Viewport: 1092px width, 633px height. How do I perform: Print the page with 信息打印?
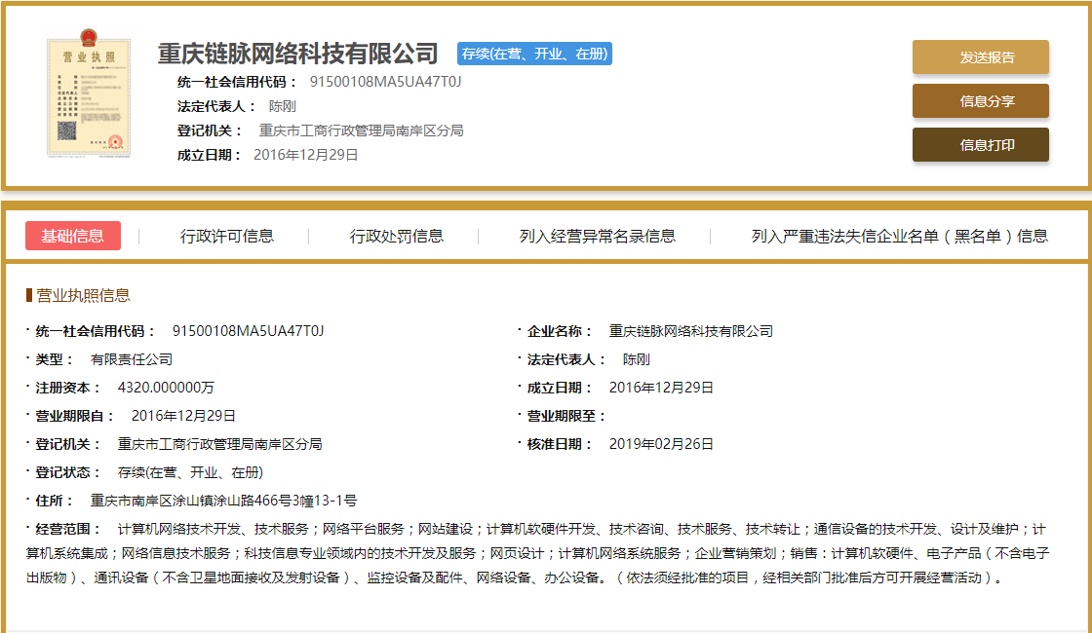[x=980, y=145]
